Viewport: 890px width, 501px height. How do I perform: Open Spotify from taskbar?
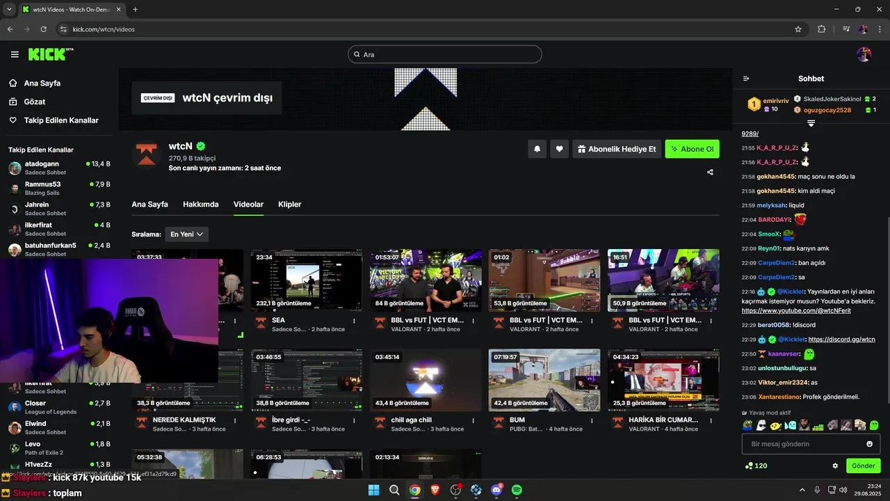click(x=517, y=490)
